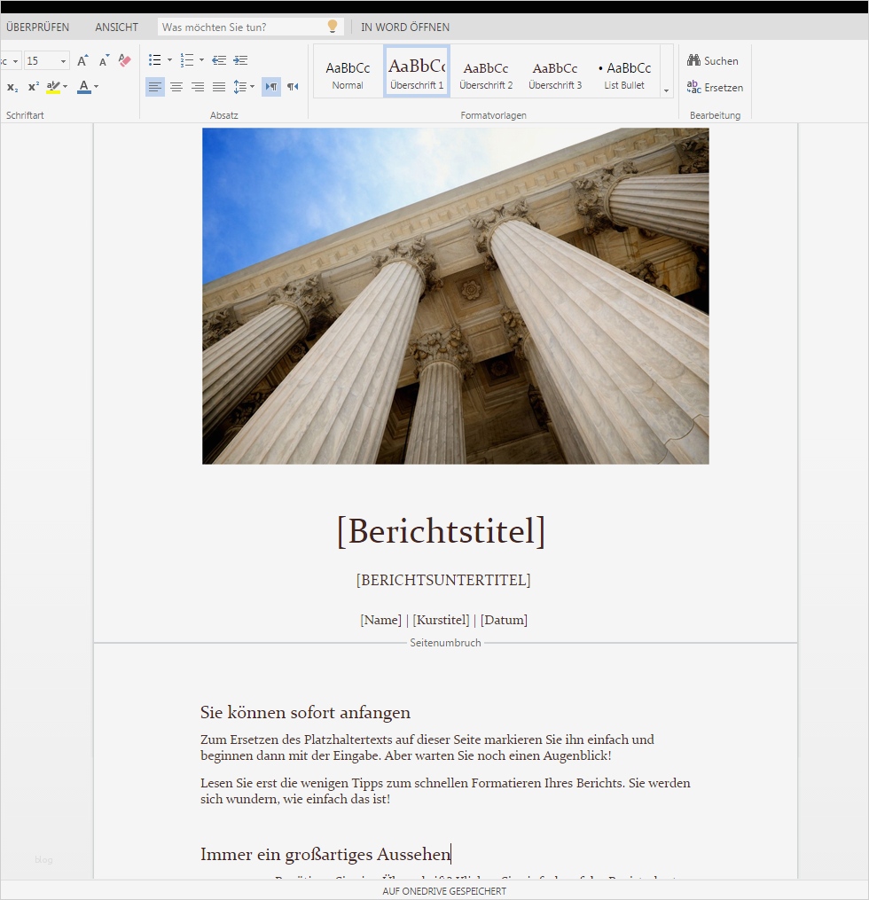Toggle subscript formatting
Viewport: 869px width, 900px height.
click(x=12, y=87)
